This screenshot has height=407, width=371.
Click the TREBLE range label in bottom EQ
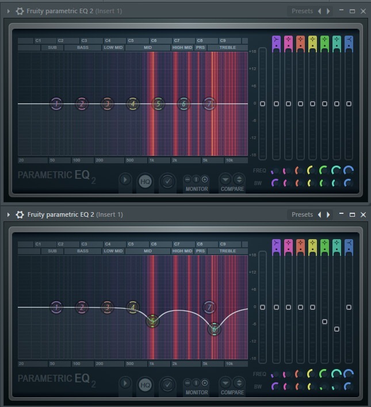tap(228, 251)
